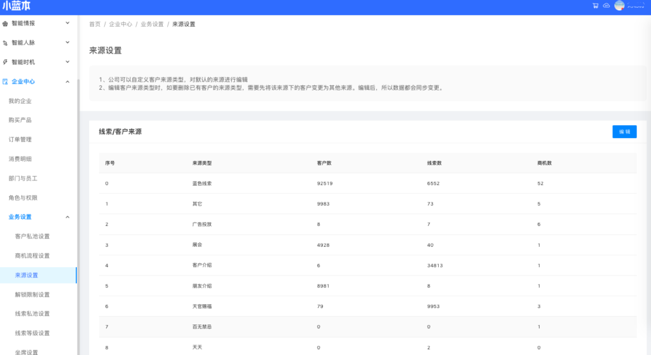Expand the 智能人脉 chevron arrow
This screenshot has width=651, height=355.
pyautogui.click(x=68, y=43)
